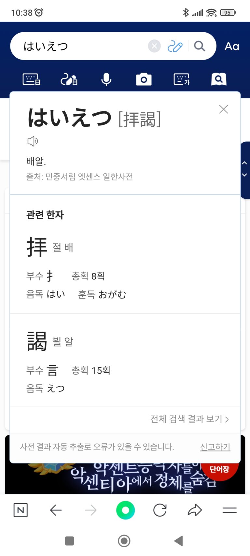This screenshot has height=556, width=250.
Task: Play pronunciation audio for はいえつ
Action: (x=33, y=141)
